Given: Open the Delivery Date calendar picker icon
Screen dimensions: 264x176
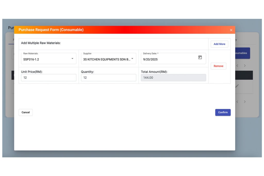Looking at the screenshot, I should point(200,57).
